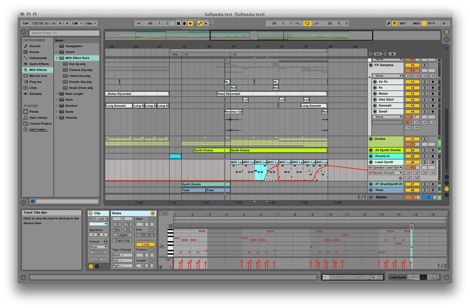Open Plug-ins category in sidebar
The height and width of the screenshot is (308, 470).
click(35, 82)
